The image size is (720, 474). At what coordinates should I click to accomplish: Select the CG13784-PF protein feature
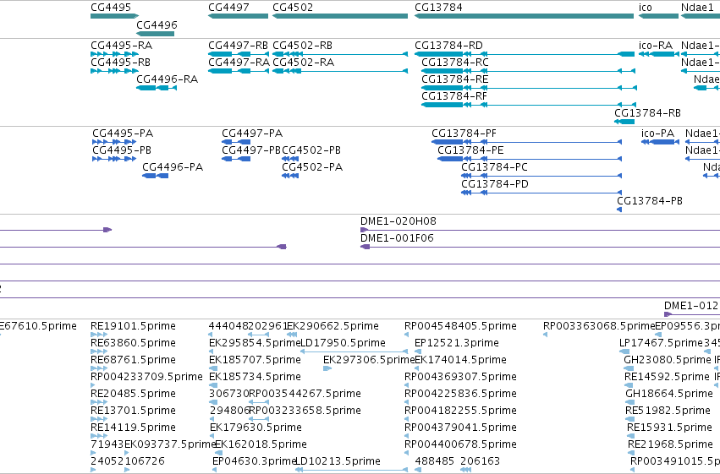tap(527, 142)
